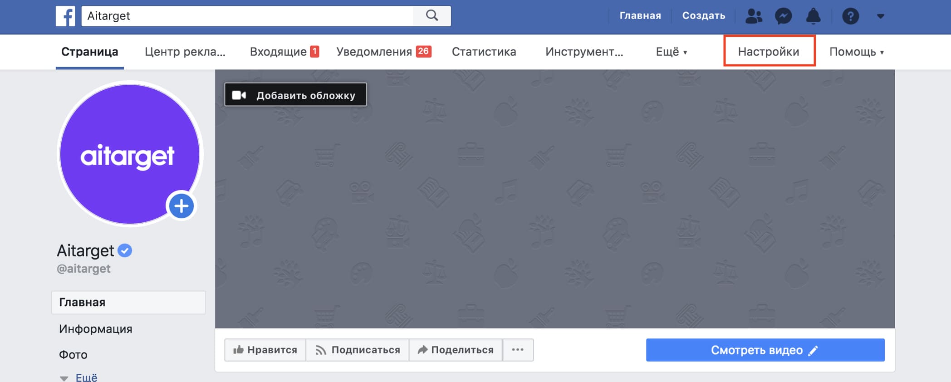The width and height of the screenshot is (951, 382).
Task: Open the three-dots more actions button
Action: [x=518, y=350]
